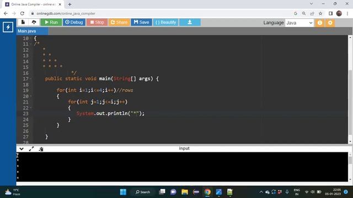Download the code with the download icon

190,22
